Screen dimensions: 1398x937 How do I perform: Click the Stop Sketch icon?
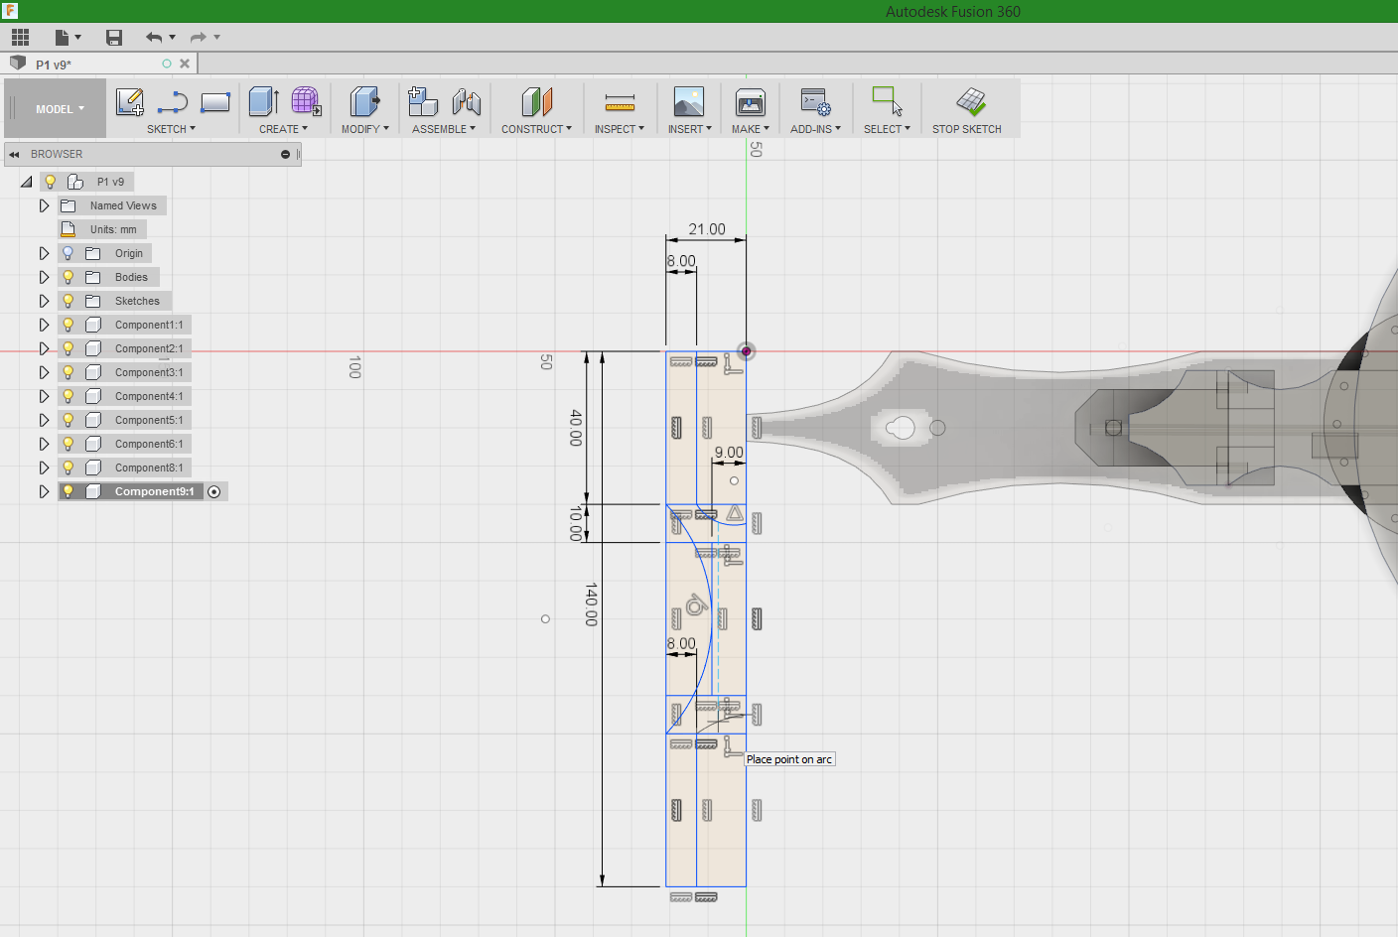point(971,102)
